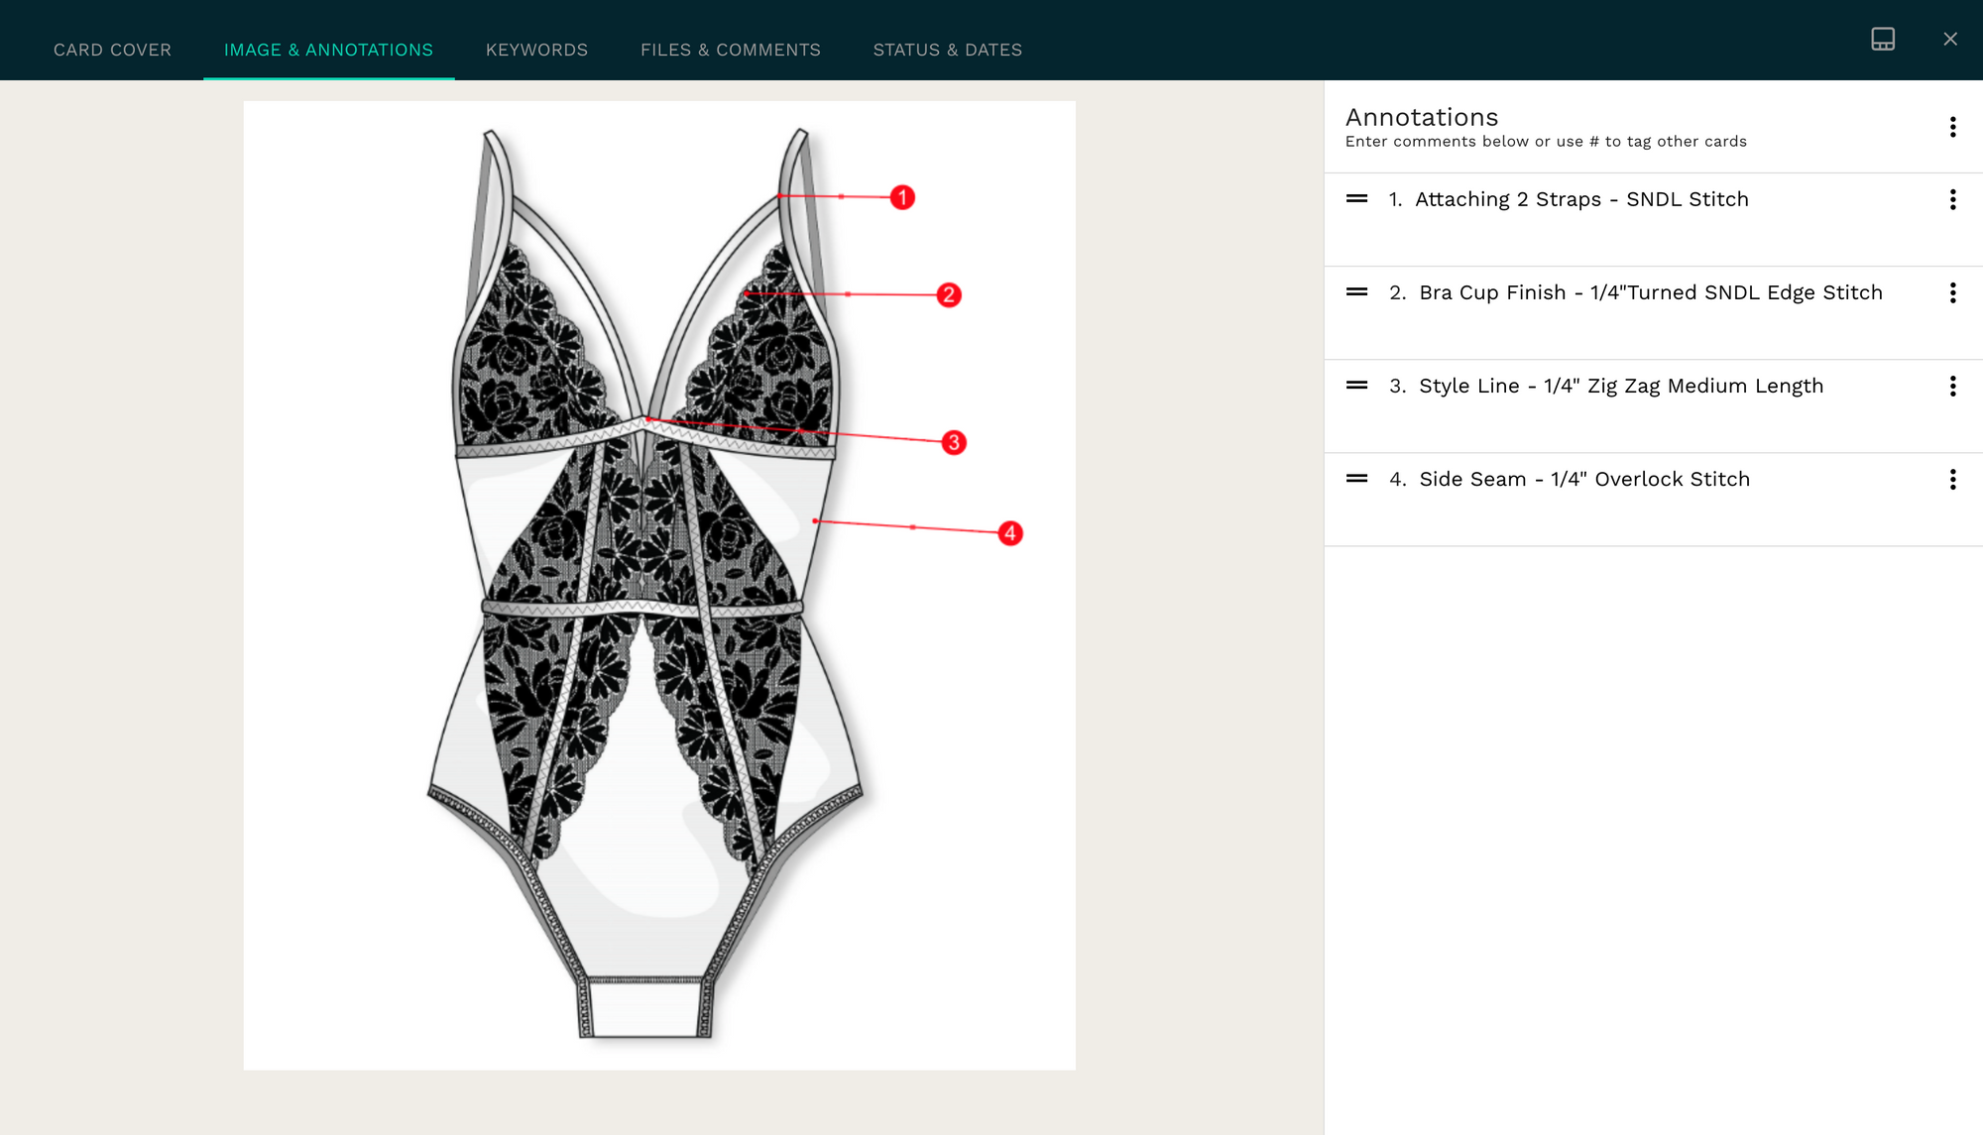Open the Annotations panel options menu
Image resolution: width=1983 pixels, height=1135 pixels.
1952,127
